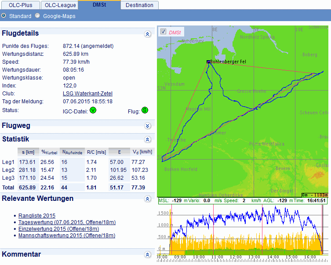Click the %Kurbel column header
This screenshot has height=265, width=331.
(x=49, y=152)
